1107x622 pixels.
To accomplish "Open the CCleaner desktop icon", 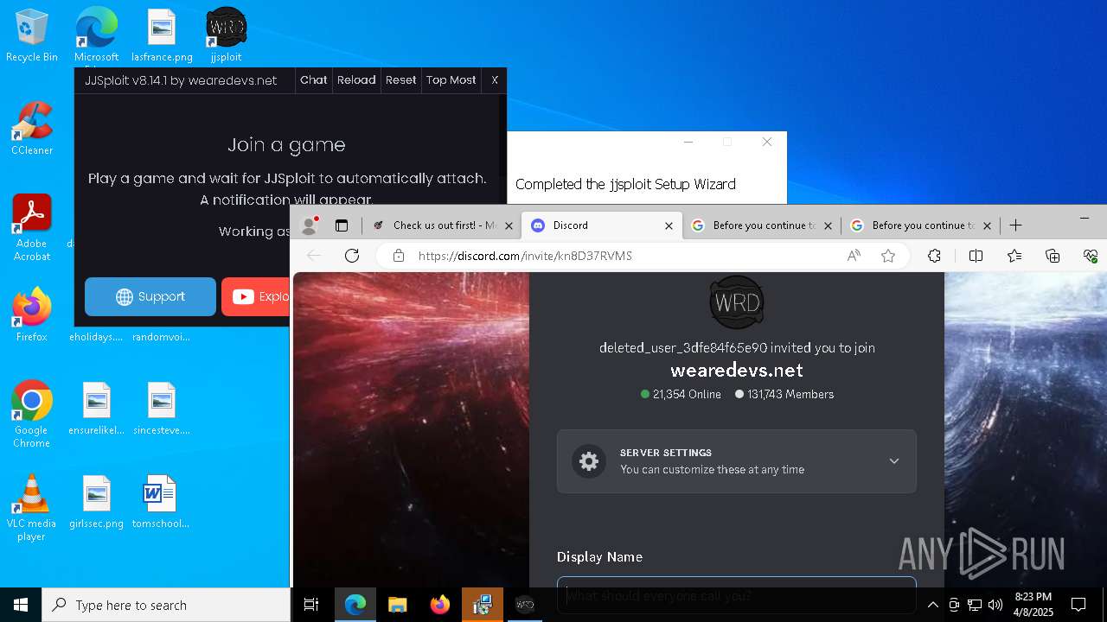I will (x=31, y=129).
